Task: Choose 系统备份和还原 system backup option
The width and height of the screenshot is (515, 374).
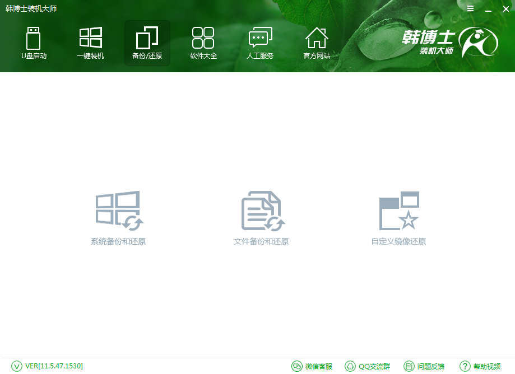Action: click(x=118, y=218)
